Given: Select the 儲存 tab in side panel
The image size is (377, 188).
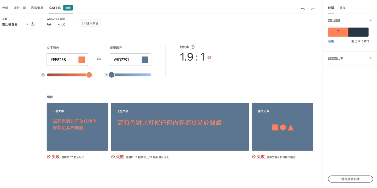Looking at the screenshot, I should point(342,8).
